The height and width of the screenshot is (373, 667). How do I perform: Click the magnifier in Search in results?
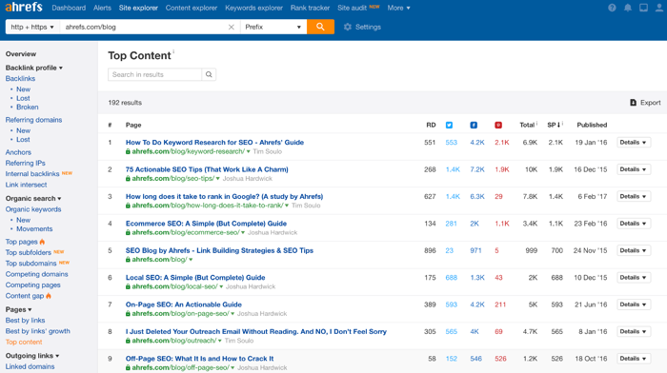coord(209,74)
